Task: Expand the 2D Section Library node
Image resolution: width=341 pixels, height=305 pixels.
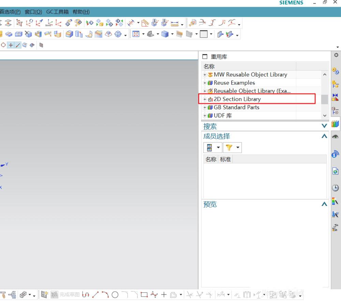Action: point(205,100)
